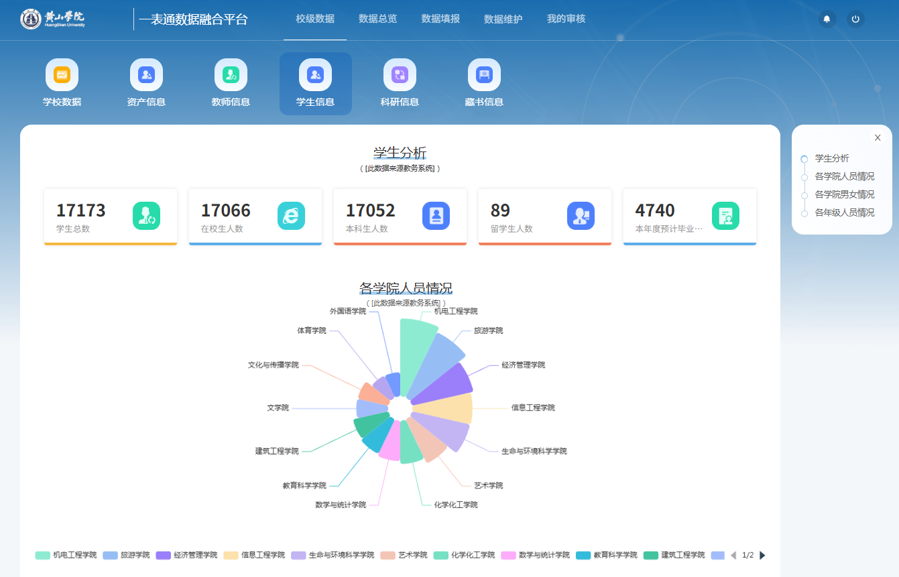Open the 藏书信息 icon
Viewport: 899px width, 577px height.
(x=484, y=75)
